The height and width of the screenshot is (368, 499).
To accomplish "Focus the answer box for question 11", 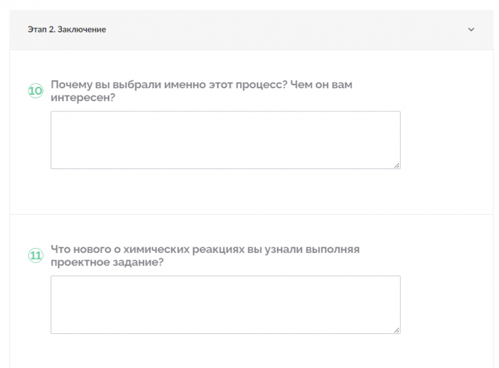I will [x=226, y=304].
